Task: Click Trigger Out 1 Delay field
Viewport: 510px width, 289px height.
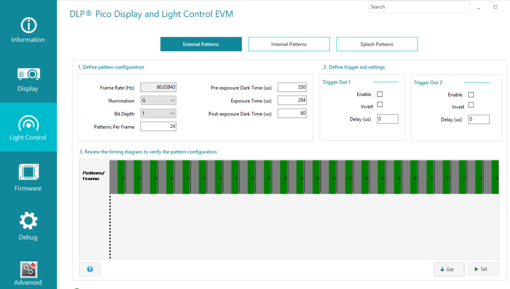Action: click(x=387, y=119)
